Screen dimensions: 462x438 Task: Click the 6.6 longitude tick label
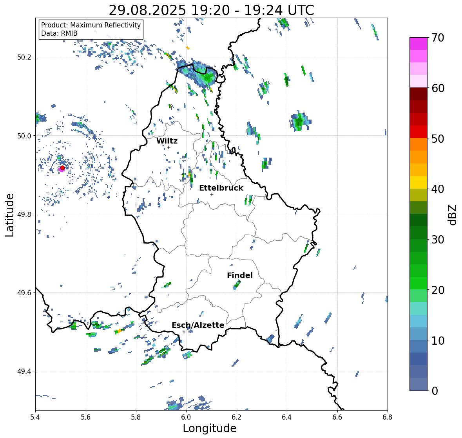point(337,417)
